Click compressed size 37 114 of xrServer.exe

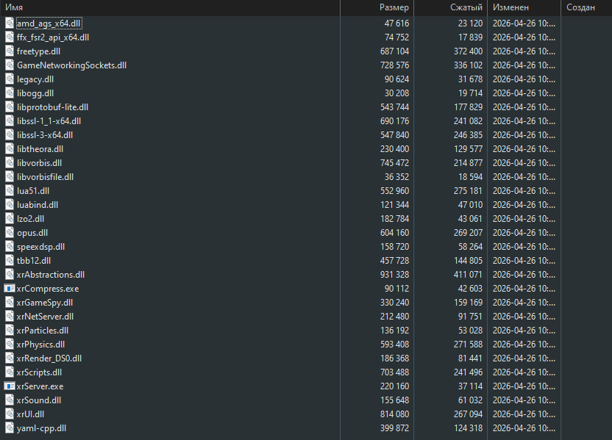click(470, 386)
